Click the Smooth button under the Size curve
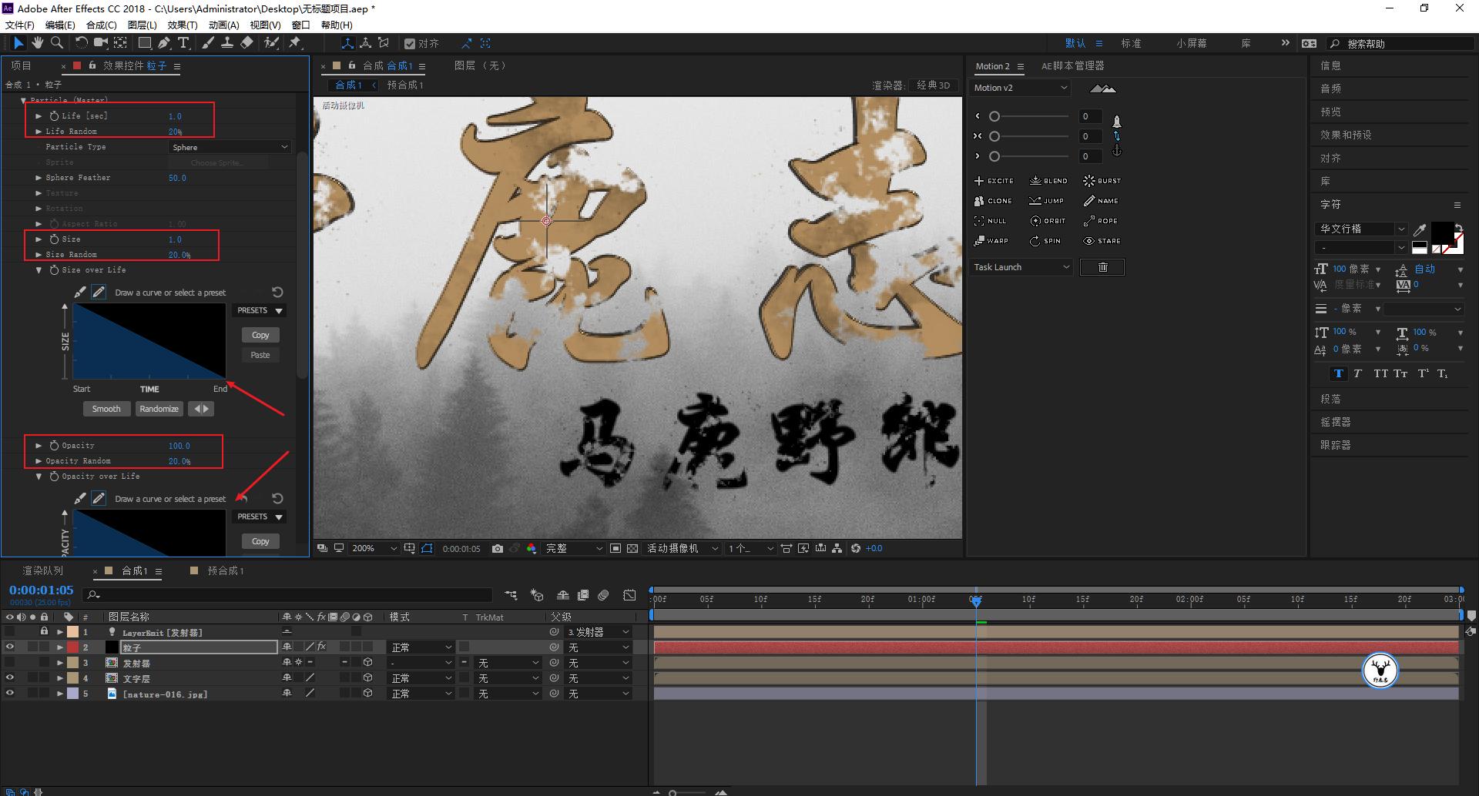1479x796 pixels. coord(106,409)
